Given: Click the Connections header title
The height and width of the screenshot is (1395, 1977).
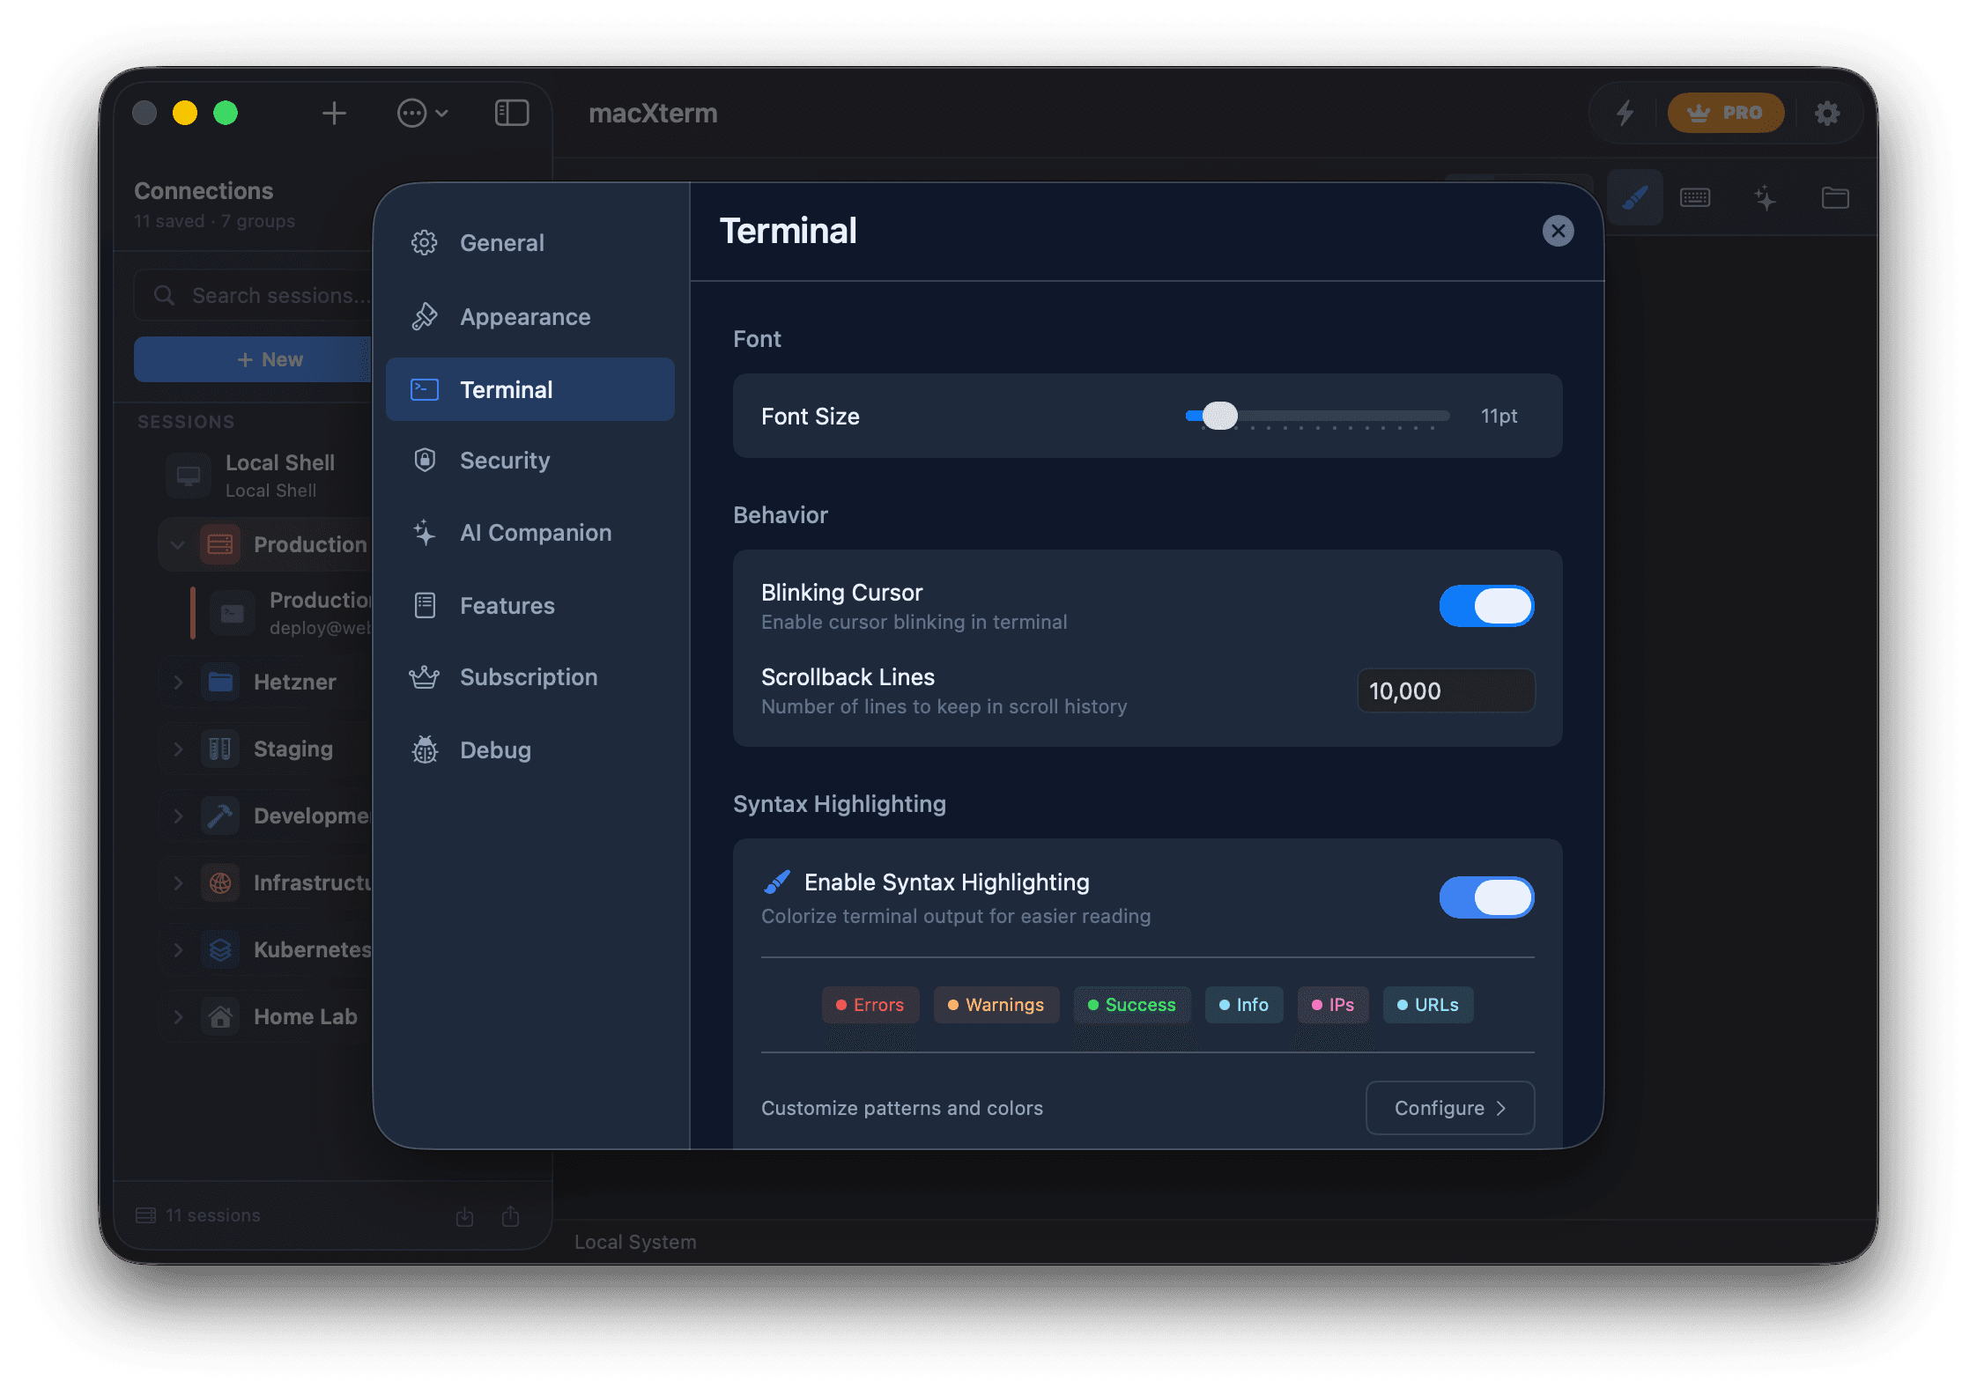Looking at the screenshot, I should (x=204, y=191).
